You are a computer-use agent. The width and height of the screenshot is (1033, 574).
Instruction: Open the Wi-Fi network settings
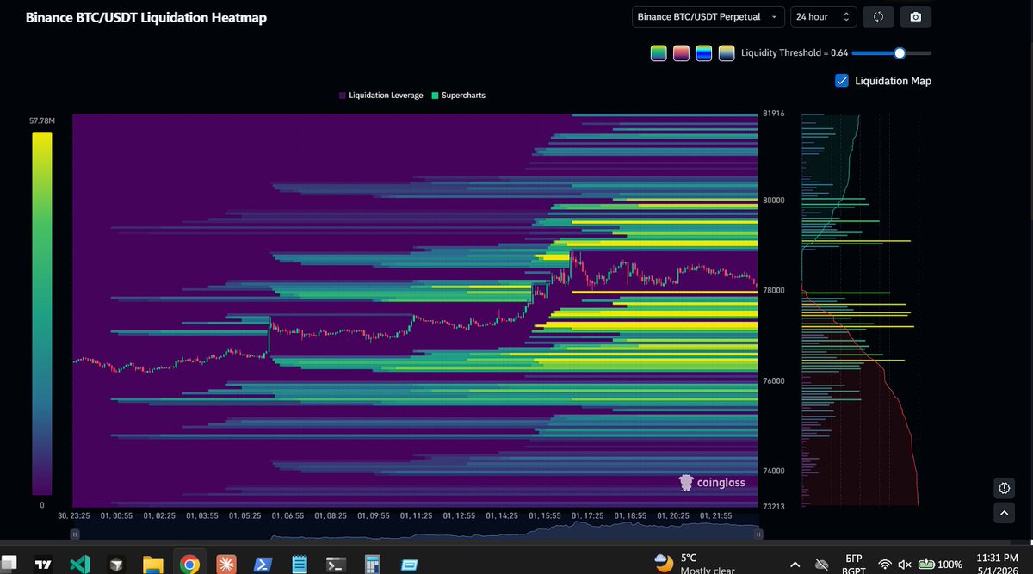(885, 565)
